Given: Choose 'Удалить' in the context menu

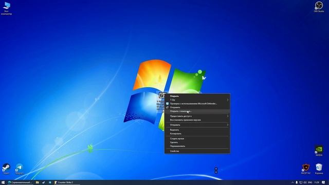Looking at the screenshot, I should point(197,142).
